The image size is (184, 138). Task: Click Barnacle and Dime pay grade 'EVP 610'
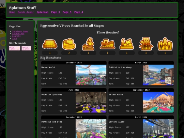click(x=63, y=133)
